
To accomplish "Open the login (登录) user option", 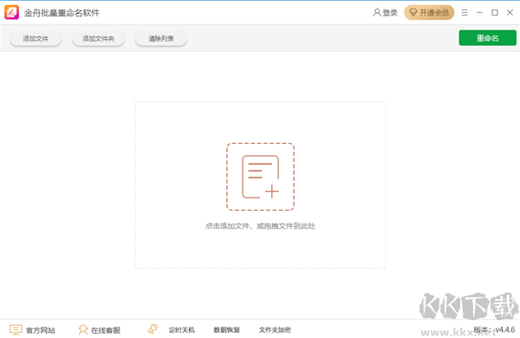I will [385, 13].
